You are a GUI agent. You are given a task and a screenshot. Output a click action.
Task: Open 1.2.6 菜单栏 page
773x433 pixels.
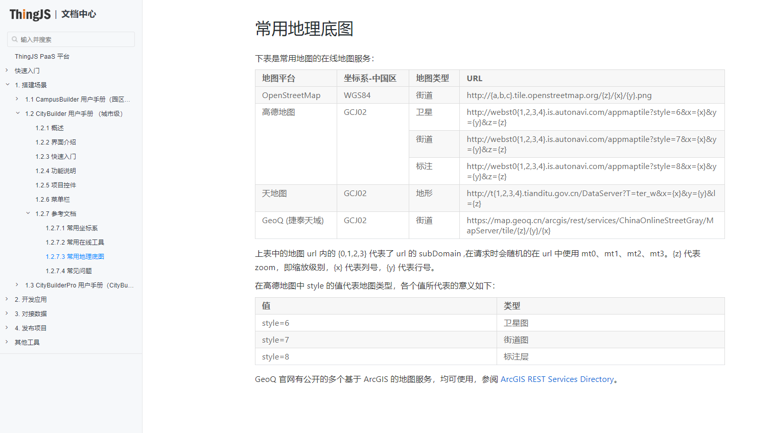coord(53,200)
